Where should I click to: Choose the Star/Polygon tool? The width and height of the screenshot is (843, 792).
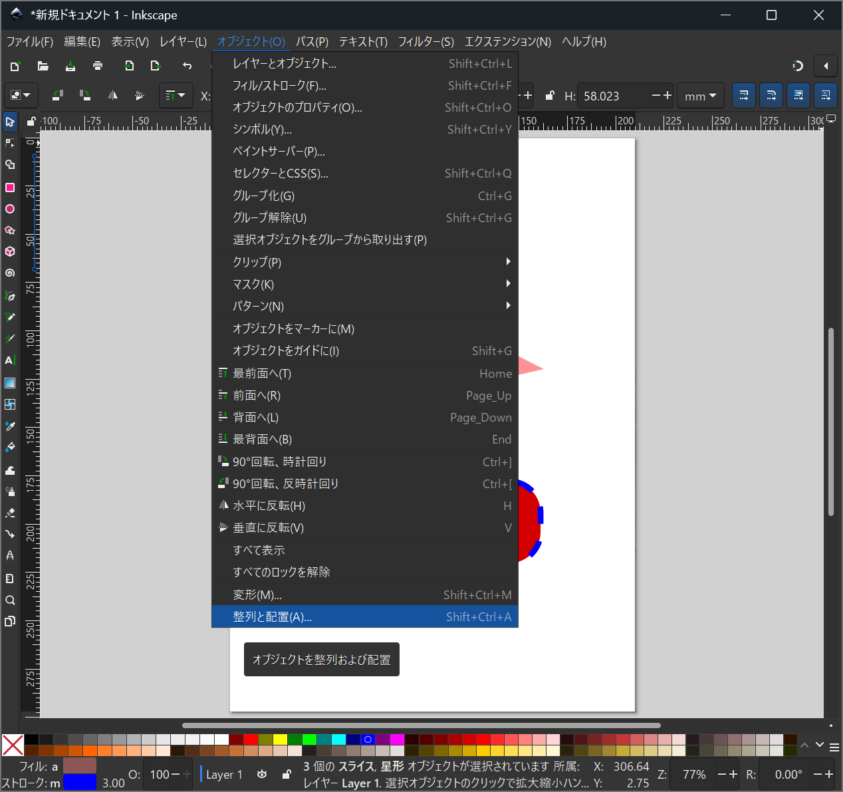[x=10, y=230]
